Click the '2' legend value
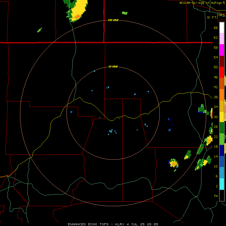The height and width of the screenshot is (226, 226). [x=216, y=186]
